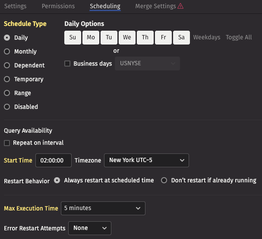Open Error Restart Attempts dropdown
Viewport: 262px width, 239px height.
(x=89, y=228)
